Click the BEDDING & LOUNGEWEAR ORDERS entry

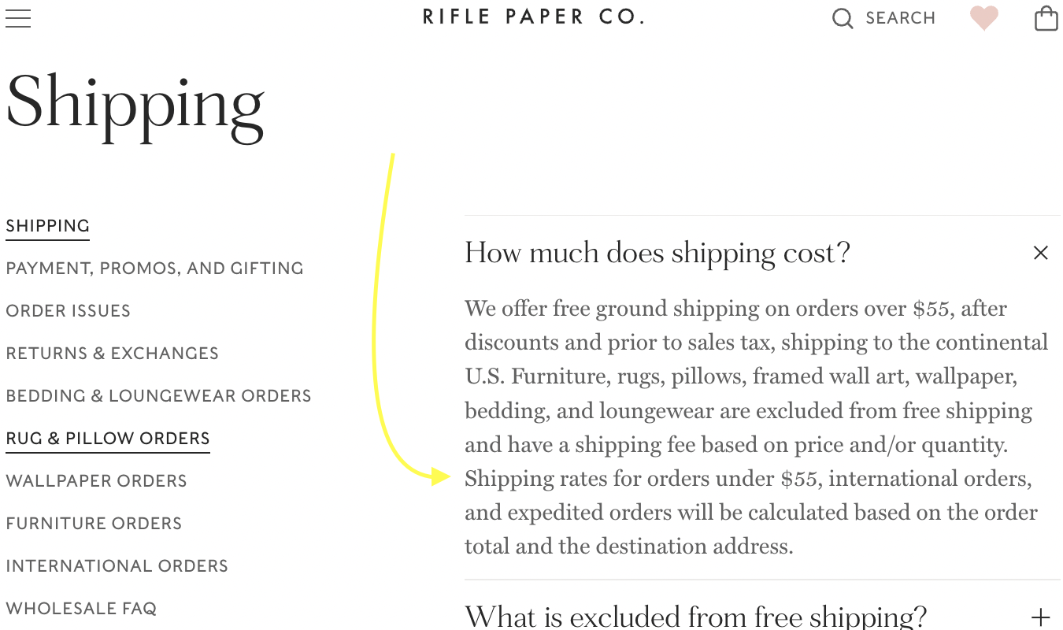pos(158,395)
